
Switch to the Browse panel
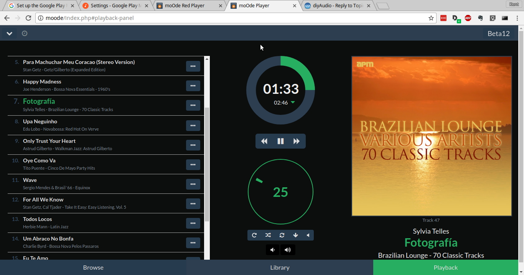93,267
